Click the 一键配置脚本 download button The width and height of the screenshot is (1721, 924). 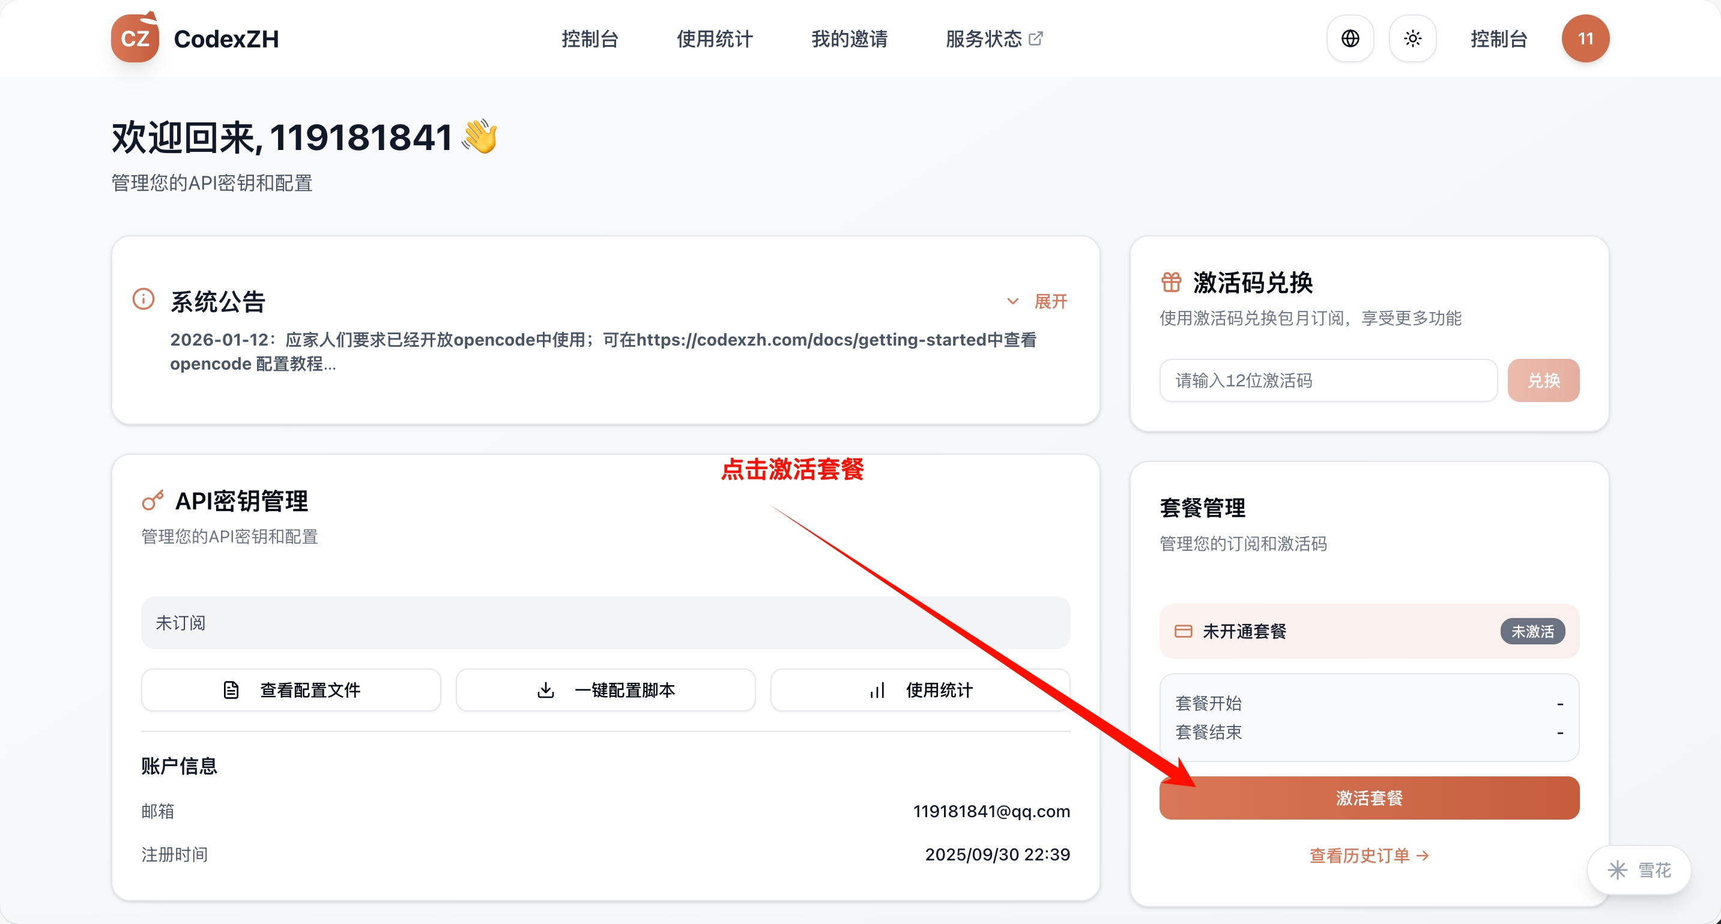pos(605,689)
